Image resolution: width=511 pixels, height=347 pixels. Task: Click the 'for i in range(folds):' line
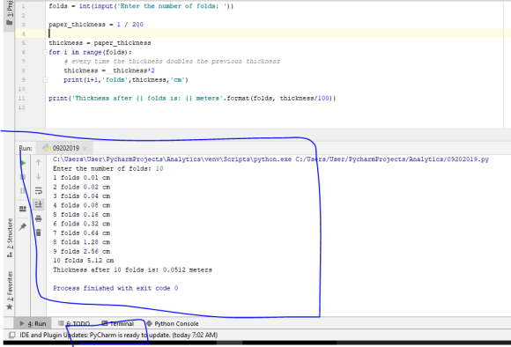point(90,52)
